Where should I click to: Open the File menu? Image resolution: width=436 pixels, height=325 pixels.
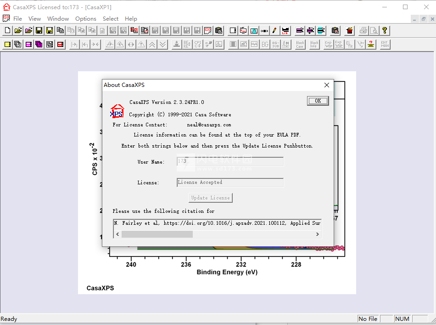coord(17,19)
